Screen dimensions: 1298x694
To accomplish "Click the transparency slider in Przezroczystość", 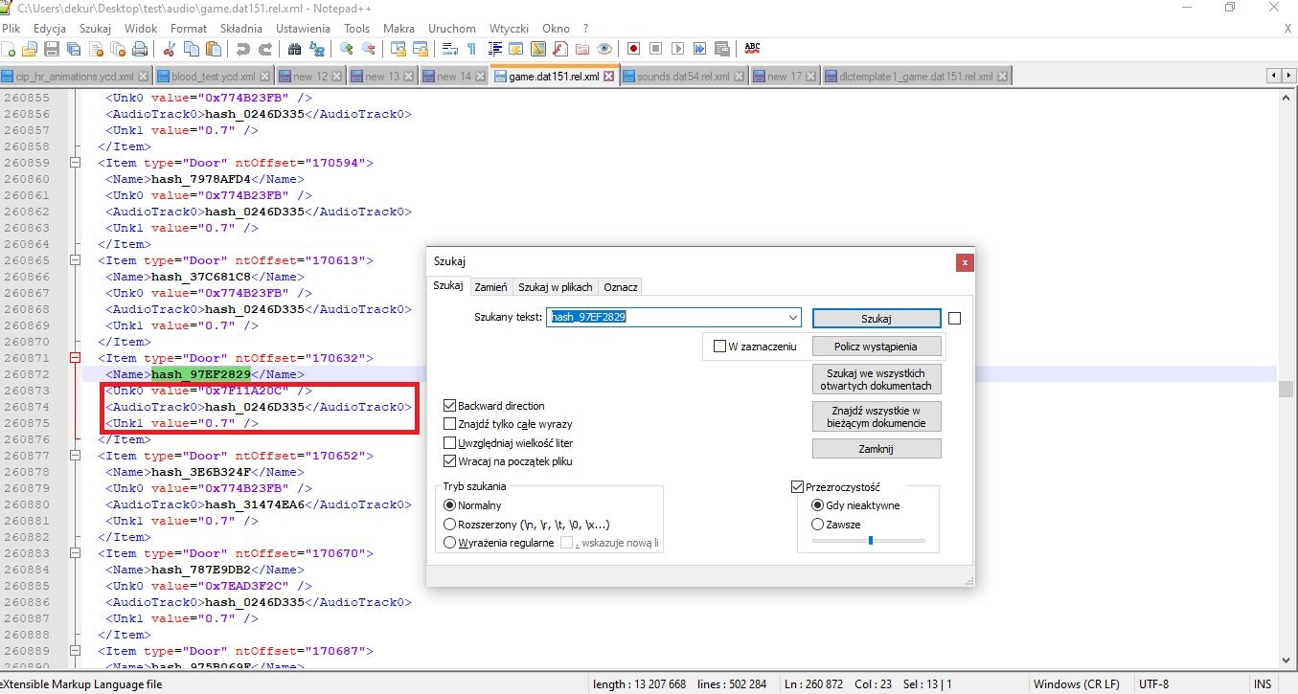I will point(870,541).
